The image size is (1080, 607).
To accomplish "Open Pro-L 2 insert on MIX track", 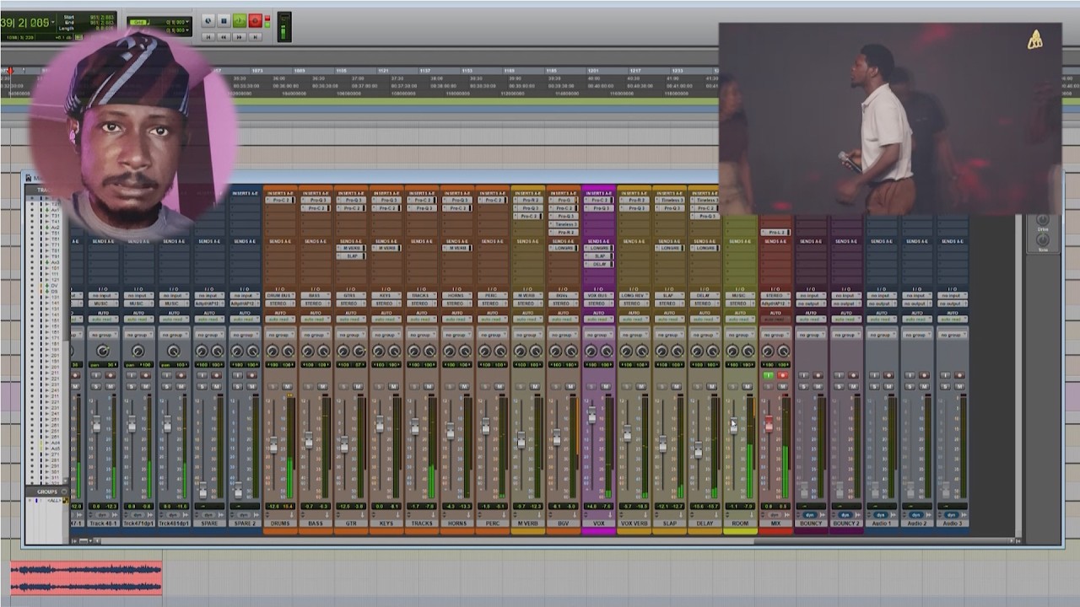I will pos(775,232).
